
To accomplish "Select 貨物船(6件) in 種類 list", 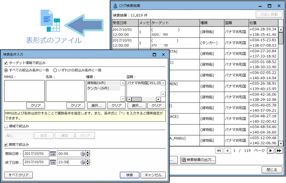I will 103,83.
